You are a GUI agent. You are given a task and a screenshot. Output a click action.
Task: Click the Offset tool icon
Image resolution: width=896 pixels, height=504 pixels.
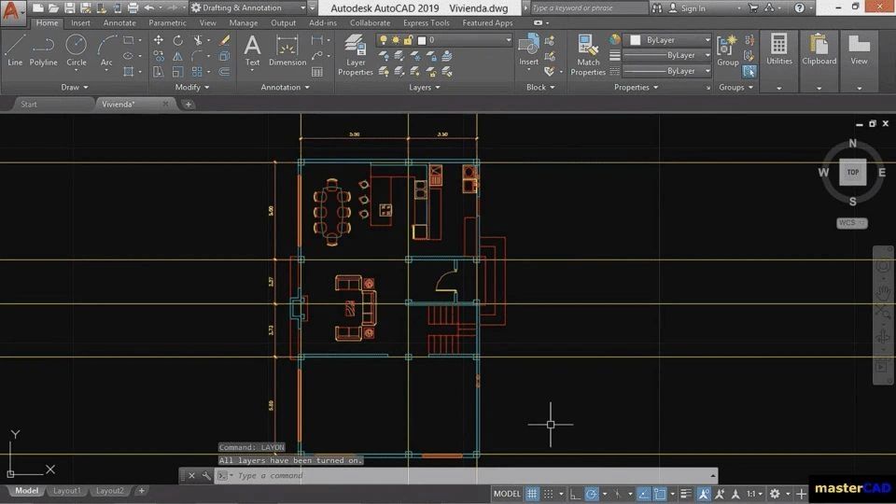click(224, 72)
